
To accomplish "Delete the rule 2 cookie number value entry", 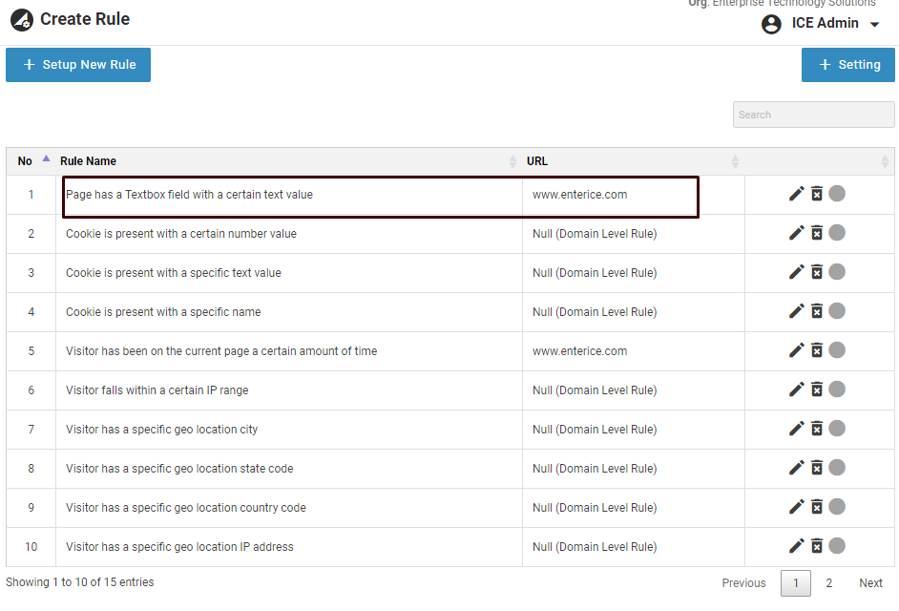I will (x=817, y=233).
